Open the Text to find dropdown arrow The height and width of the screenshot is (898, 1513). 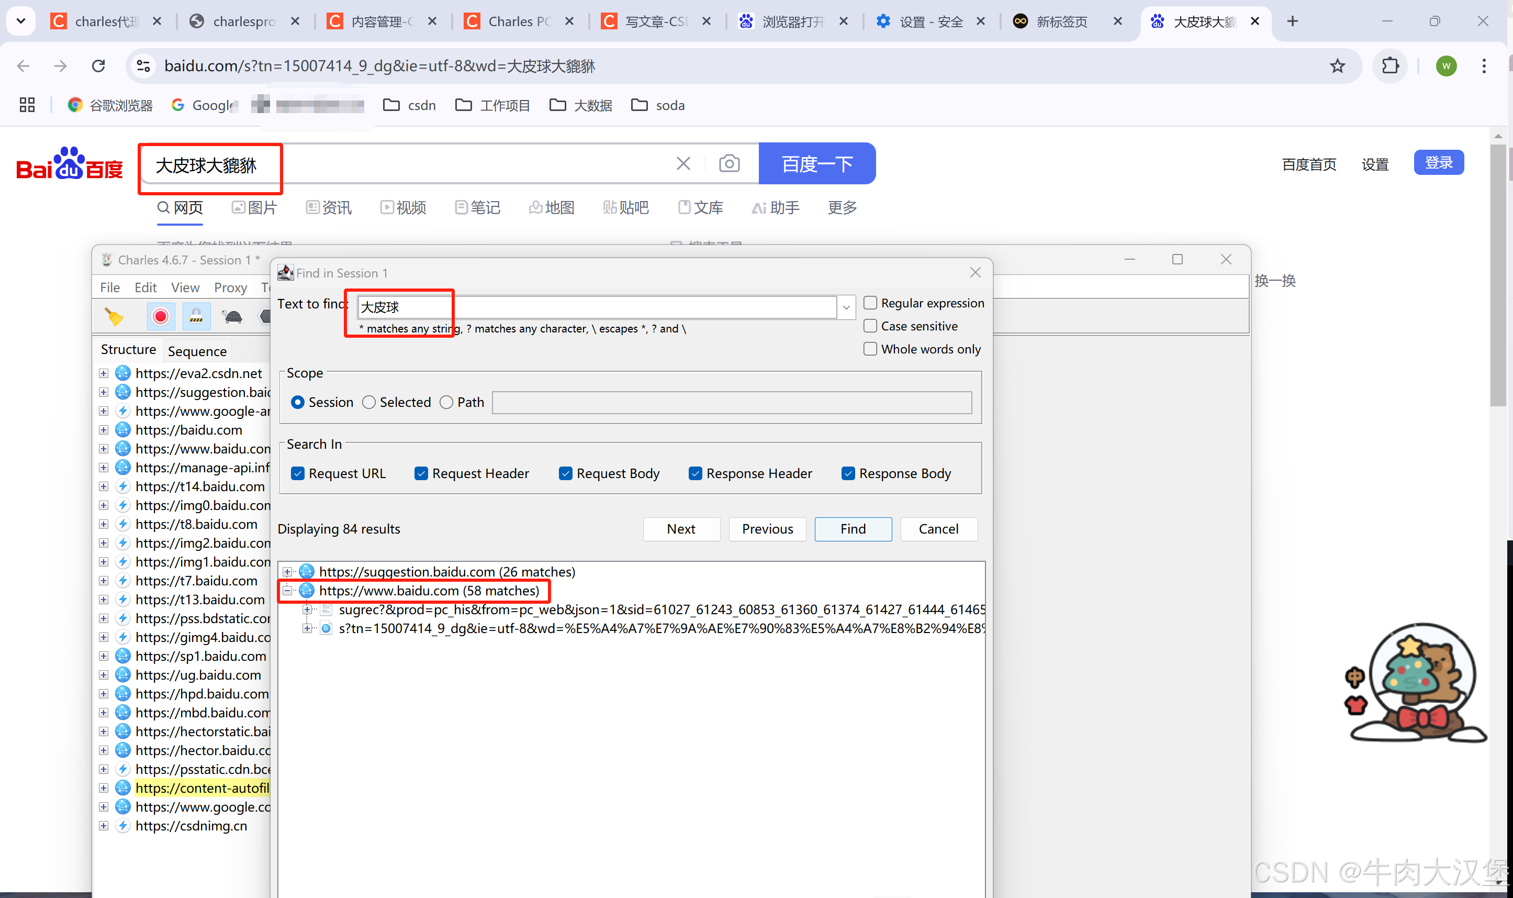tap(847, 307)
